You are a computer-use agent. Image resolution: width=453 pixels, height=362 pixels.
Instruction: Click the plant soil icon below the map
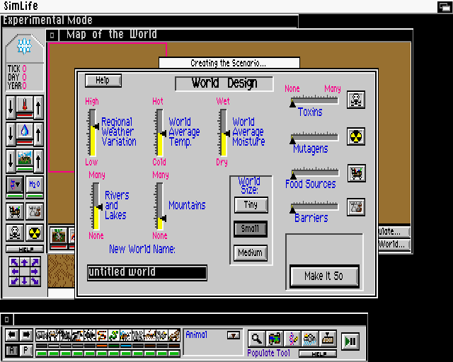[59, 236]
